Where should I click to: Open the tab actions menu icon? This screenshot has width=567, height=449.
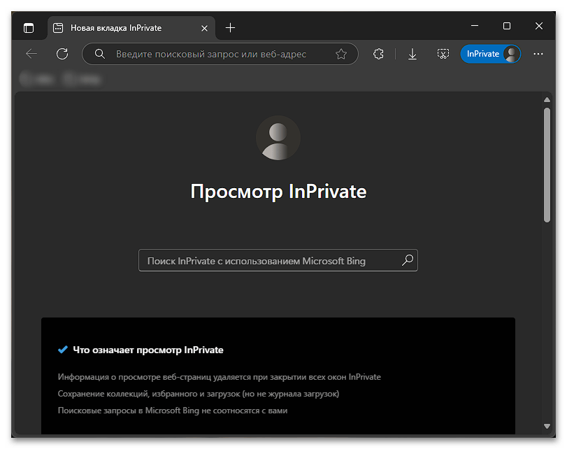[x=29, y=28]
